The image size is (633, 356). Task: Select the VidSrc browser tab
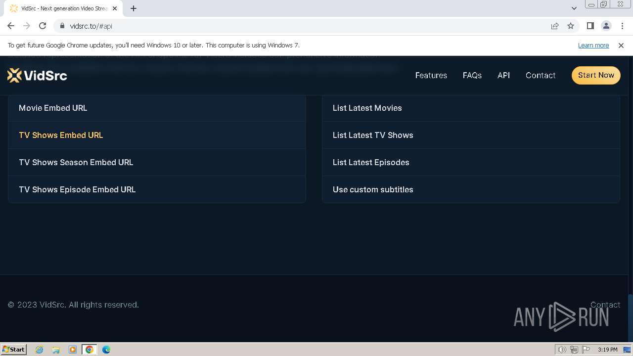[63, 8]
